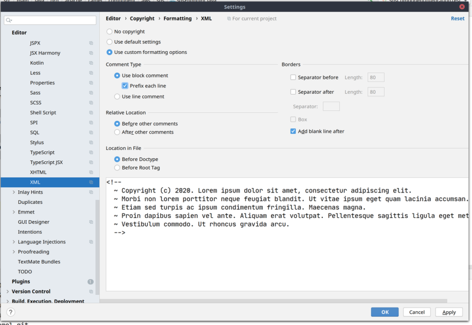Click the project-level icon beside SQL
The height and width of the screenshot is (325, 472).
click(91, 132)
